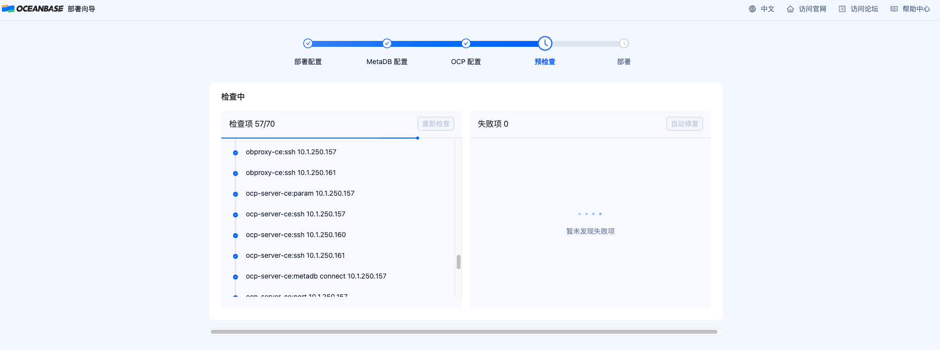Click the 部署配置 step checkmark icon
Viewport: 940px width, 350px height.
(x=308, y=43)
